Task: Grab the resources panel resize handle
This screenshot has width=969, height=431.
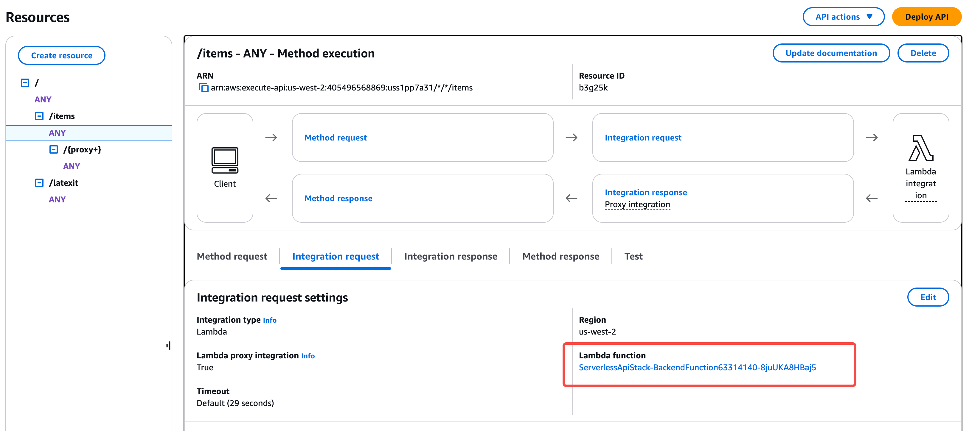Action: pyautogui.click(x=169, y=345)
